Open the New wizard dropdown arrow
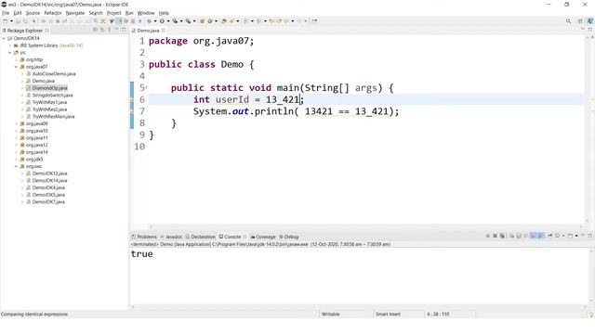 click(11, 21)
